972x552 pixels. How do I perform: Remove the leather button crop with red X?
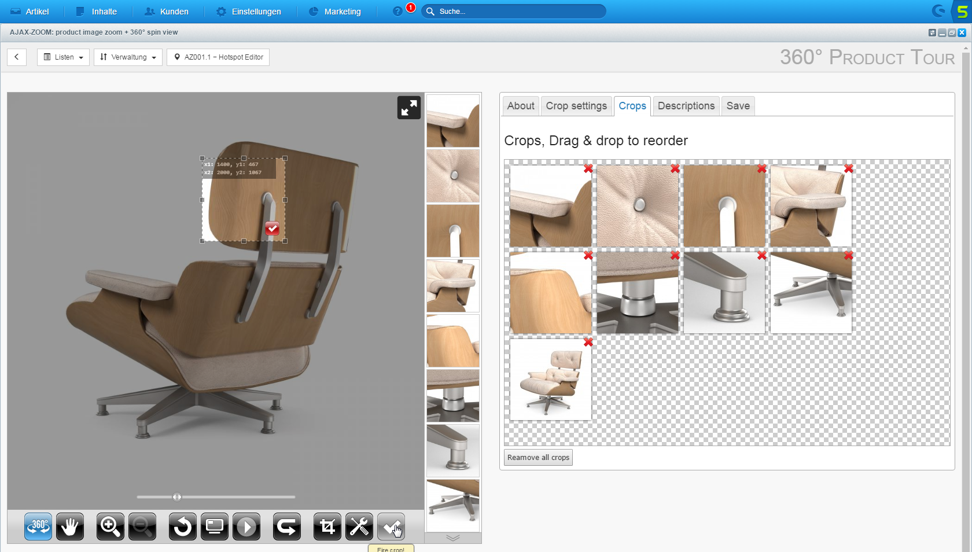tap(675, 168)
